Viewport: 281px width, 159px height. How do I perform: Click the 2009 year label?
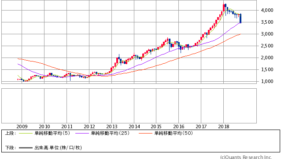coord(22,126)
